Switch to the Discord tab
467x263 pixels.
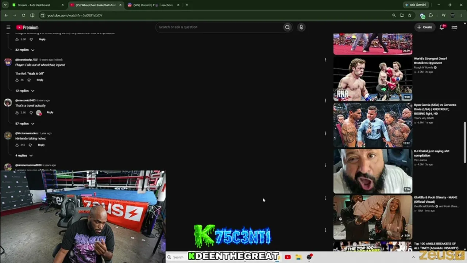(153, 5)
